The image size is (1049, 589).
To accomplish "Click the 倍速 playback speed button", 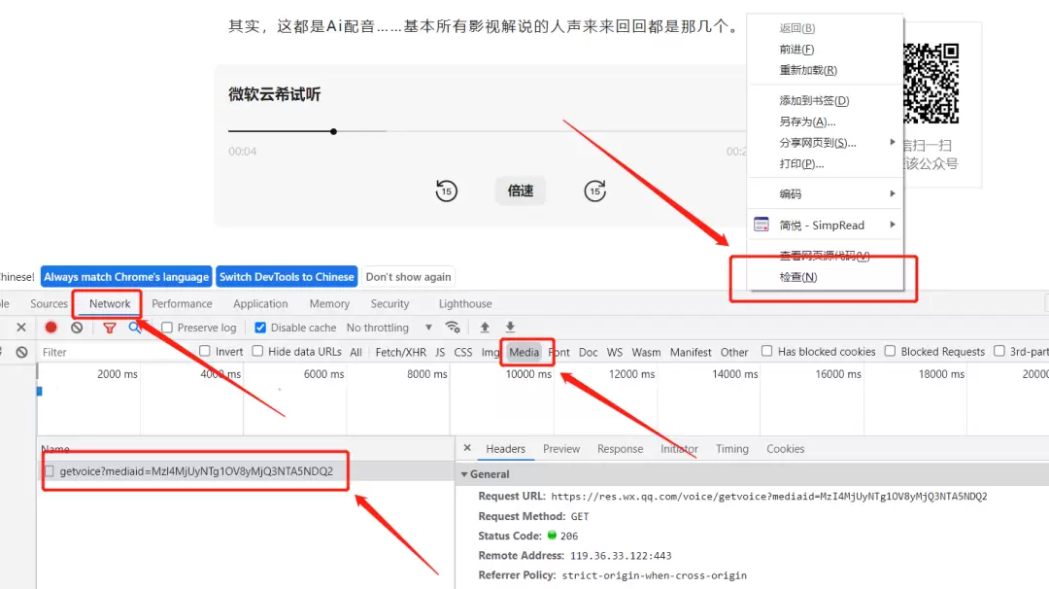I will (521, 191).
